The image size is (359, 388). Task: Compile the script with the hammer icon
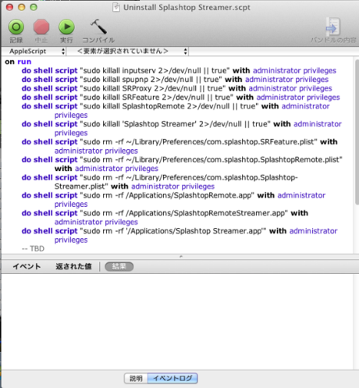coord(98,27)
